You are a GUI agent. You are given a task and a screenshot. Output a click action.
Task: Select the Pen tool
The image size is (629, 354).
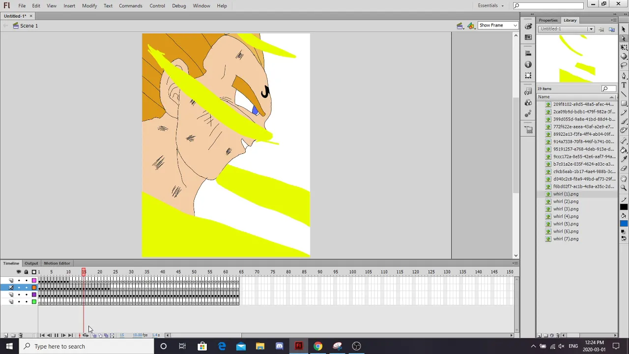coord(624,76)
